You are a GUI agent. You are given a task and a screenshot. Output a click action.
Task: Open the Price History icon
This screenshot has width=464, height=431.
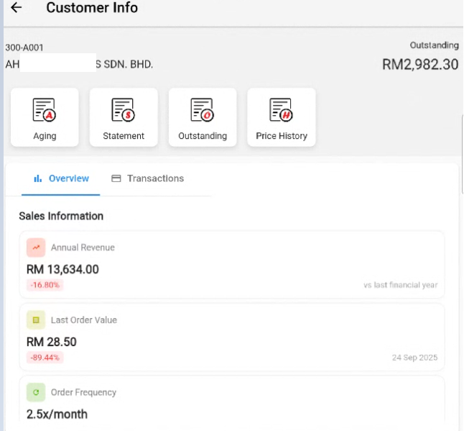click(282, 109)
